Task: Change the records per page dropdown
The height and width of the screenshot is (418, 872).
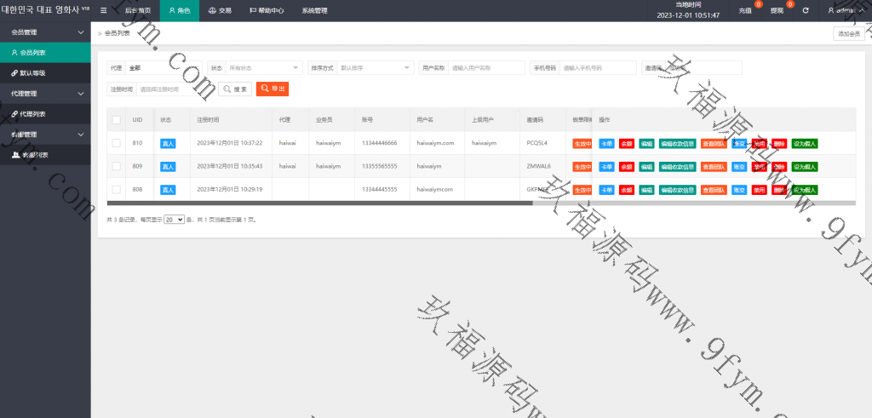Action: pos(174,220)
